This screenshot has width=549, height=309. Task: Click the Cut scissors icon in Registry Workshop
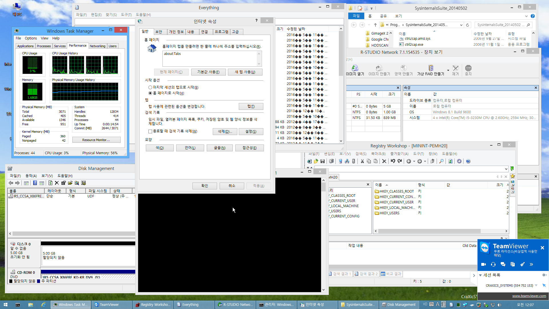(x=362, y=161)
